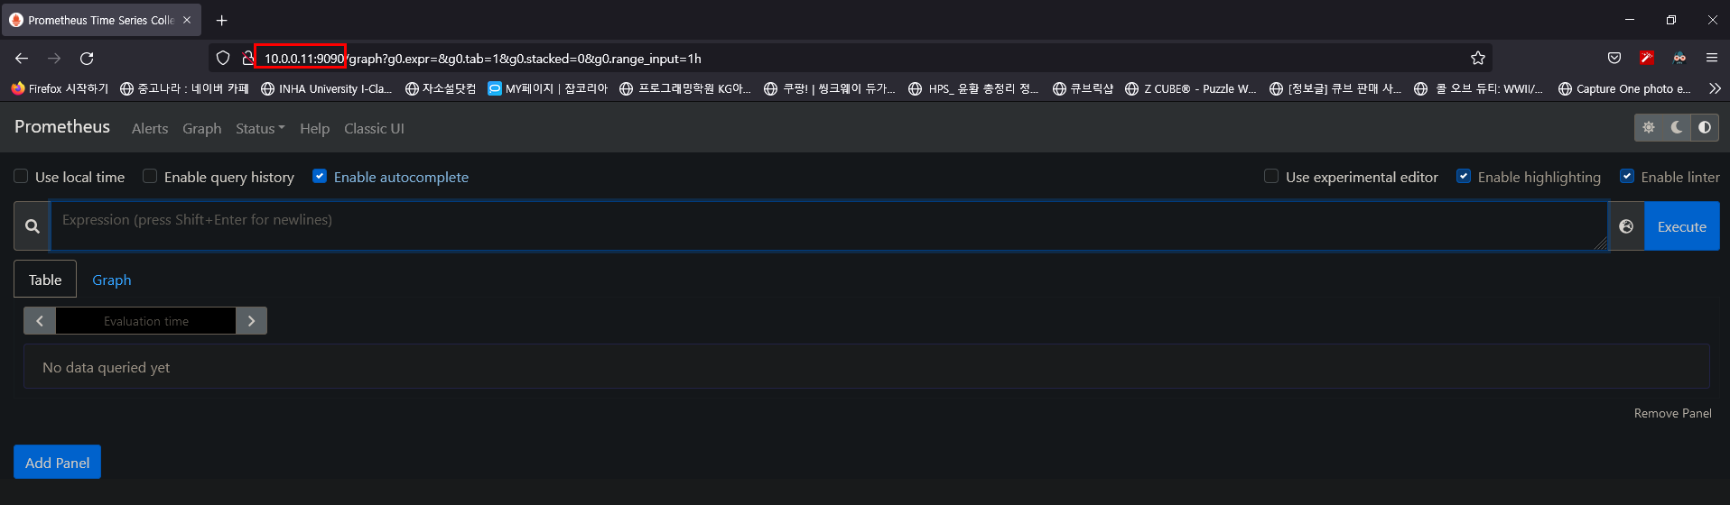Select the light theme sun icon
This screenshot has width=1730, height=505.
(1649, 127)
